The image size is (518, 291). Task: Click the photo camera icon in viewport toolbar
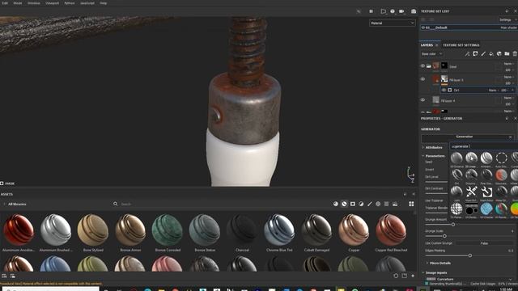414,11
